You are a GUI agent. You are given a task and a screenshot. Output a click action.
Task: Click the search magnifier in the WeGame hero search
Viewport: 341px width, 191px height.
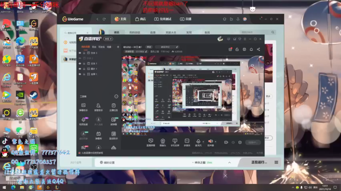(273, 32)
